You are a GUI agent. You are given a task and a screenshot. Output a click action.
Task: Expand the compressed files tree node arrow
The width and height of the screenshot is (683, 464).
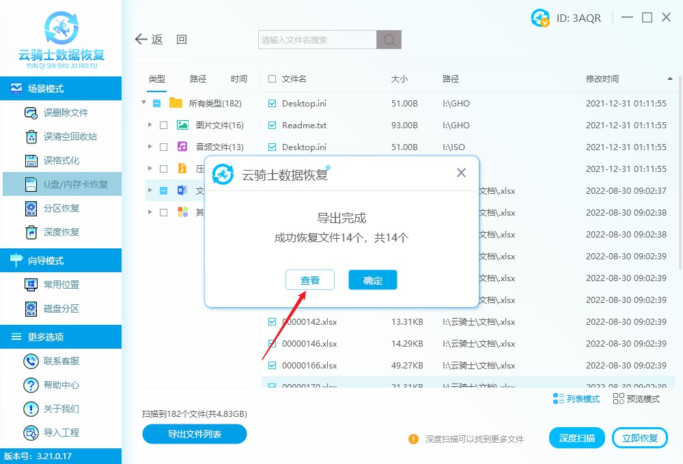150,169
